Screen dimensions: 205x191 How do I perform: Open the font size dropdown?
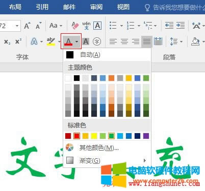[17, 26]
